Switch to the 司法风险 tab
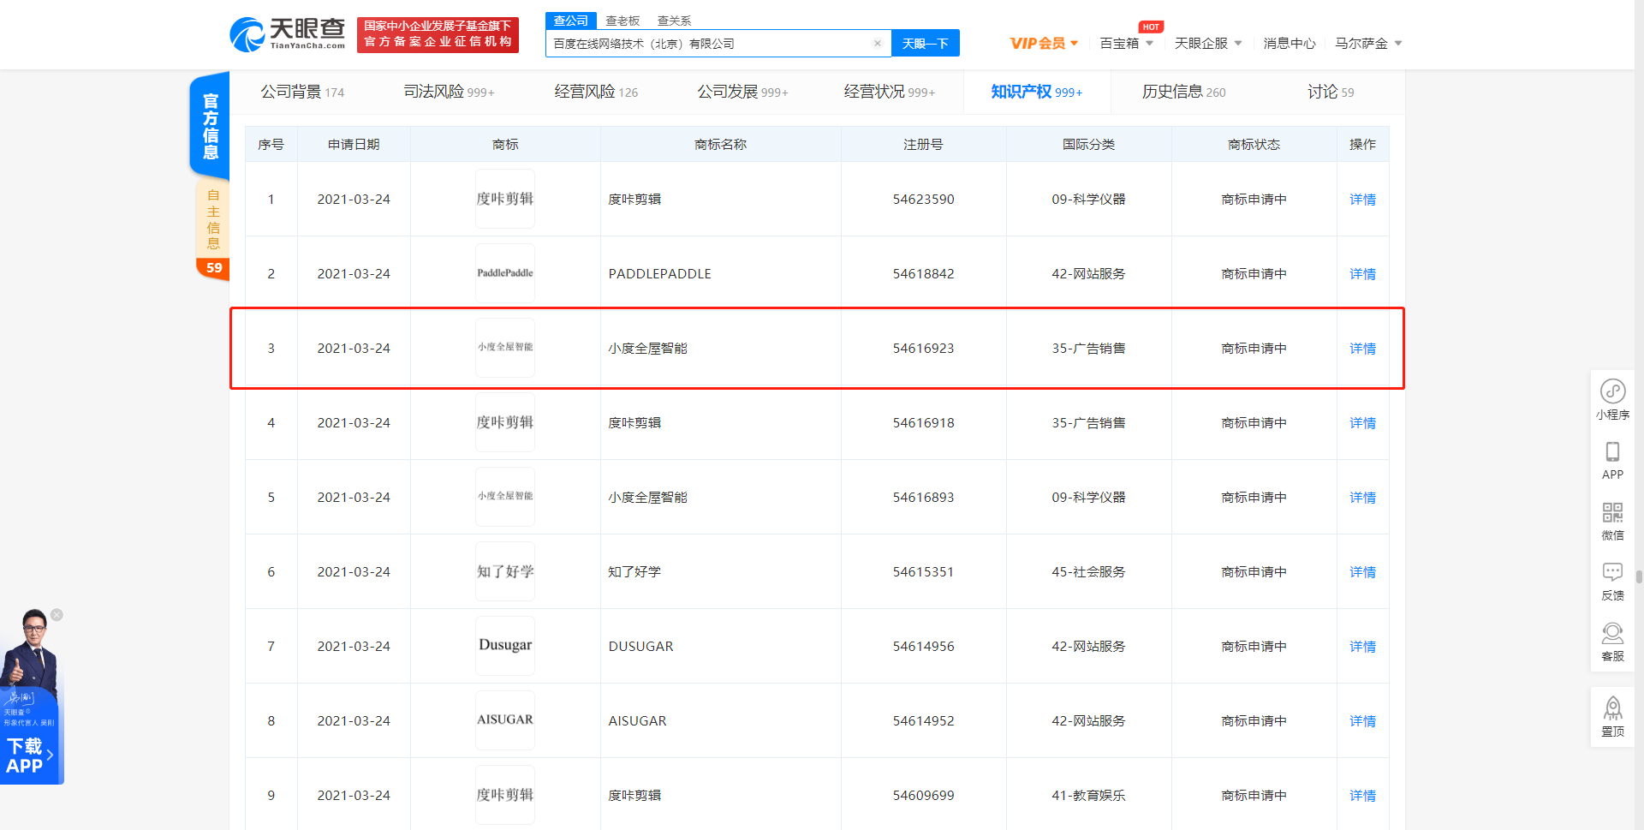 coord(449,92)
